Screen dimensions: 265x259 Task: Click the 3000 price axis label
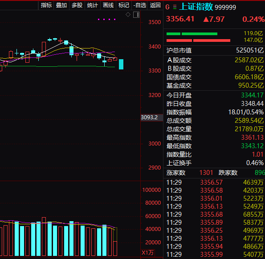pos(155,144)
